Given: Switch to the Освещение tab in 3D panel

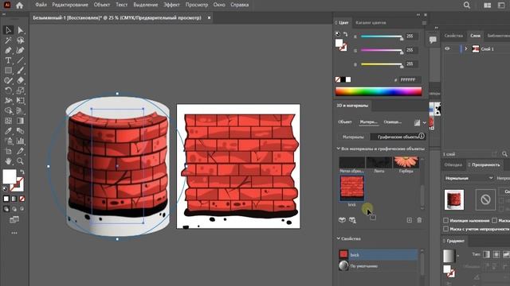Looking at the screenshot, I should [393, 122].
